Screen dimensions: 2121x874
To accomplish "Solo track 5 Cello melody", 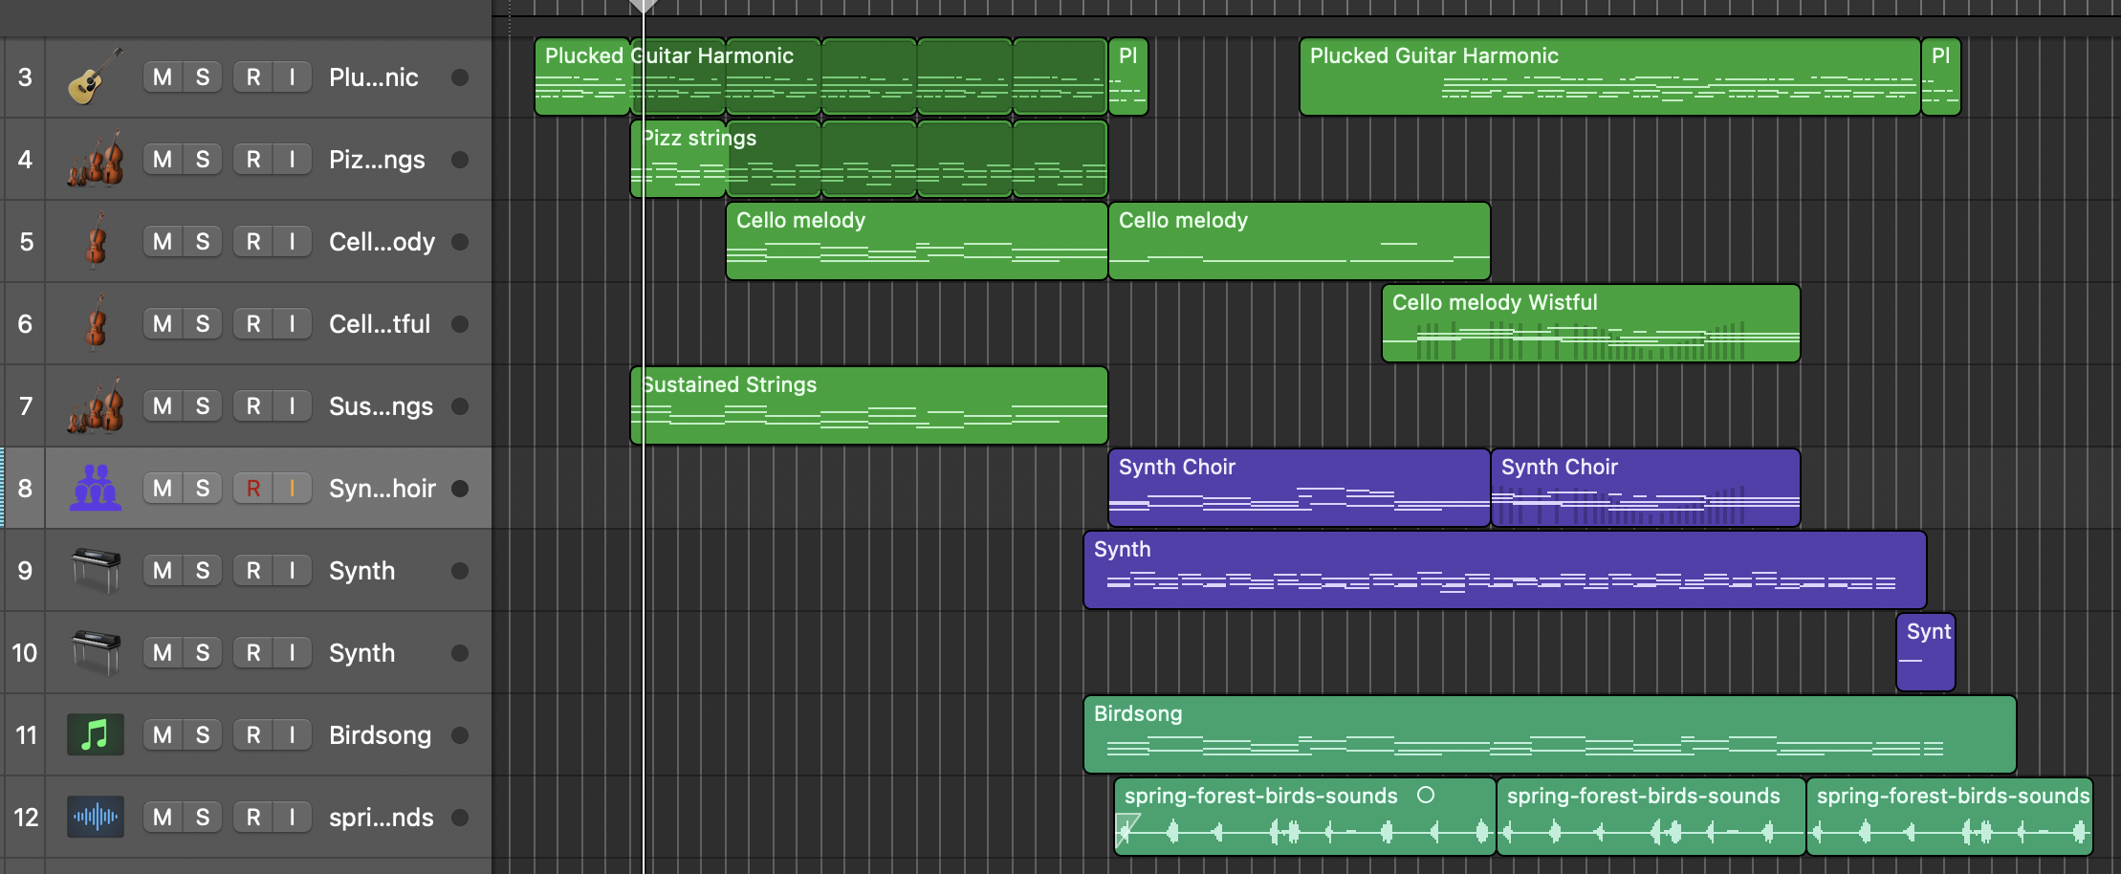I will [x=203, y=241].
